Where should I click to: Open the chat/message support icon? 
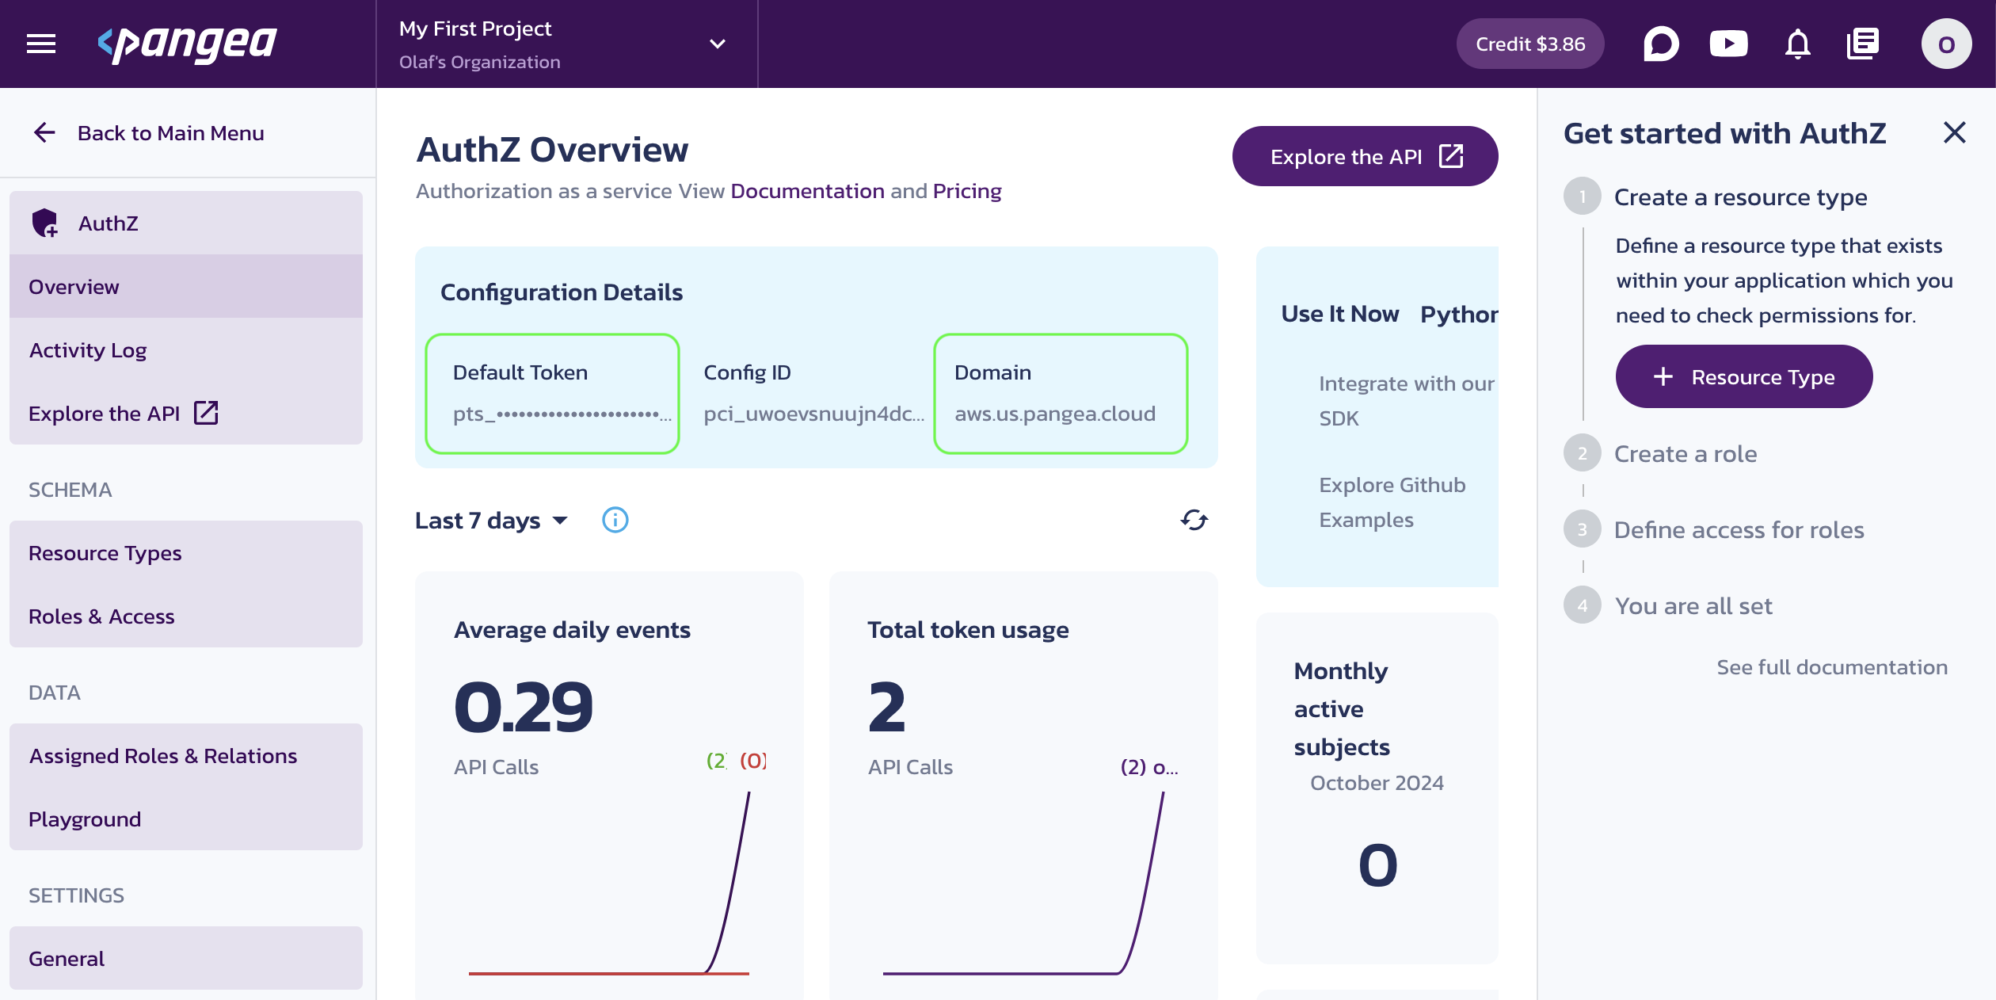[x=1661, y=44]
